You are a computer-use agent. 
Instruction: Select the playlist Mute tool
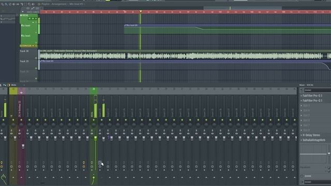tap(14, 4)
